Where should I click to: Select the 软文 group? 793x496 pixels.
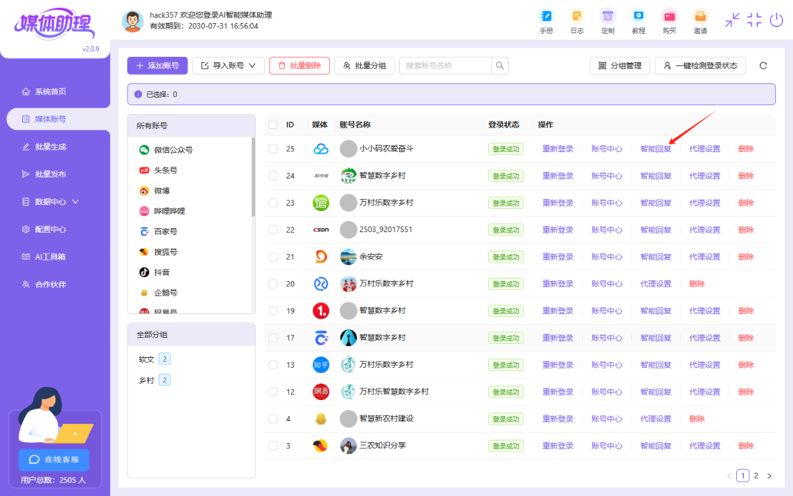[154, 359]
